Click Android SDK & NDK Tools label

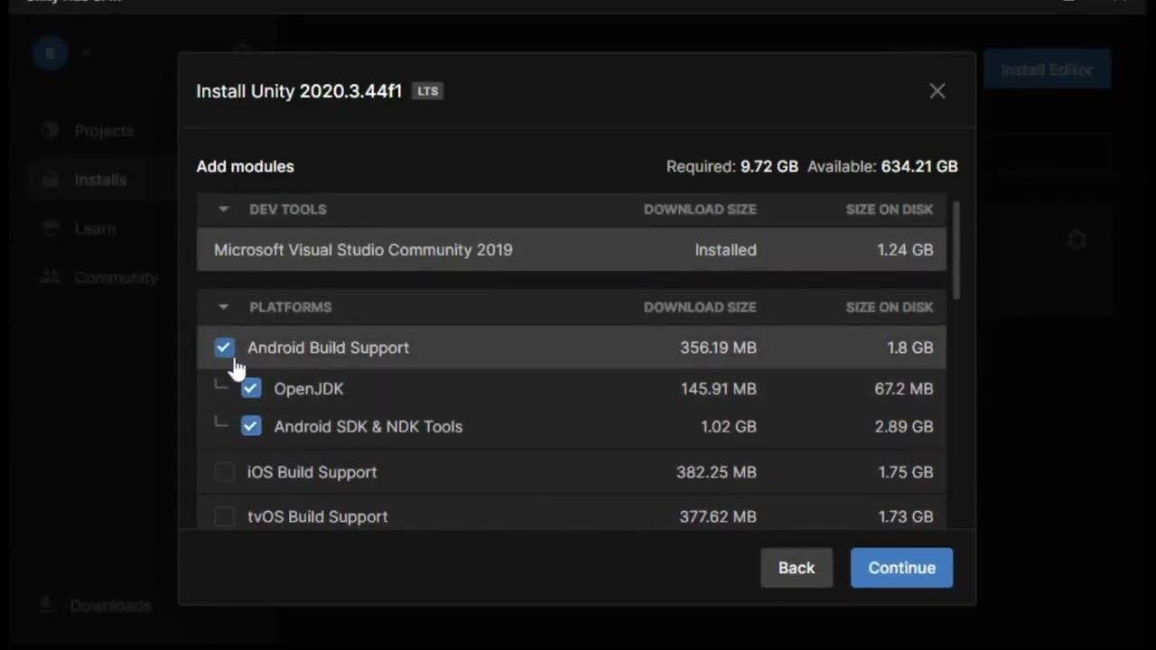[x=368, y=427]
